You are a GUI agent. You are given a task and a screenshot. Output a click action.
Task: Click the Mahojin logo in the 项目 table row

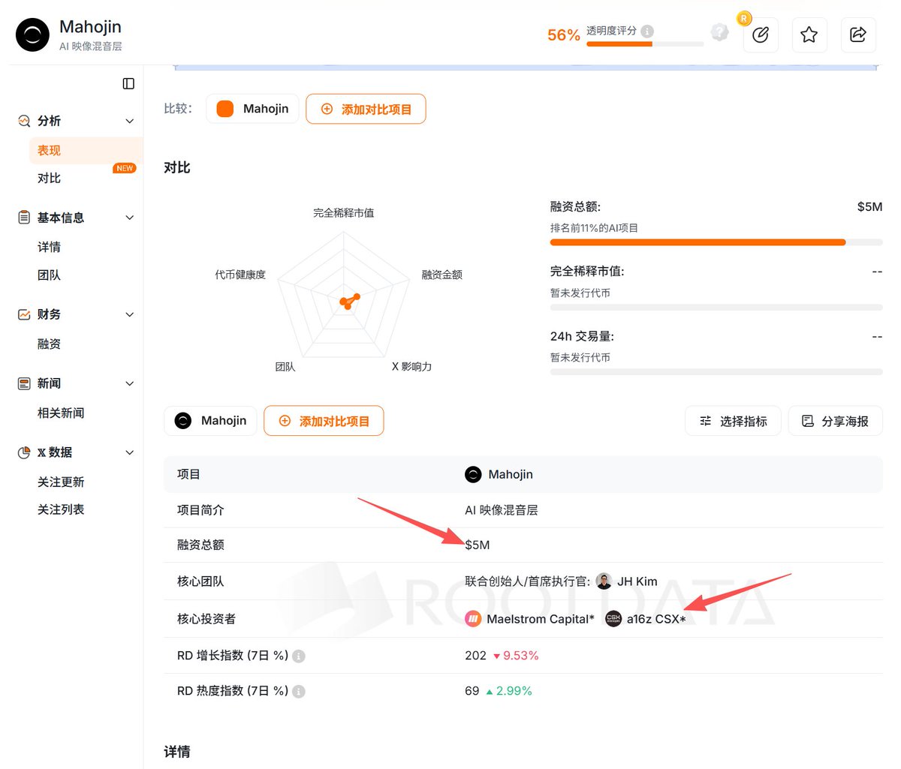(473, 474)
